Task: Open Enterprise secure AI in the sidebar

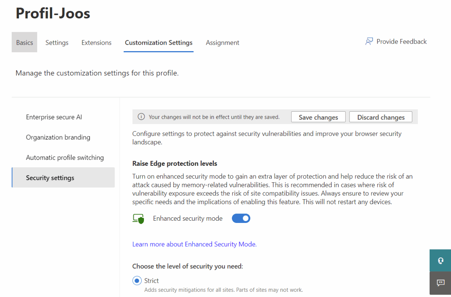Action: click(x=54, y=117)
